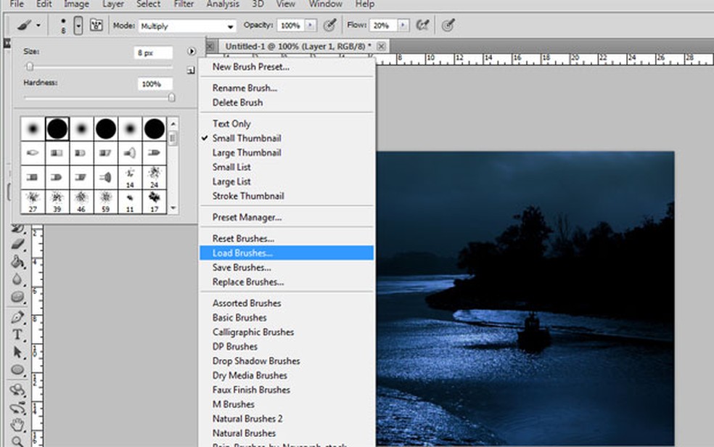Image resolution: width=714 pixels, height=447 pixels.
Task: Collapse the brush preset picker dropdown
Action: (x=78, y=25)
